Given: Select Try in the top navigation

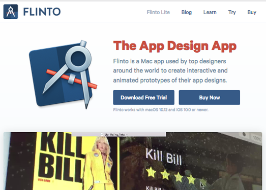Looking at the screenshot, I should [232, 12].
